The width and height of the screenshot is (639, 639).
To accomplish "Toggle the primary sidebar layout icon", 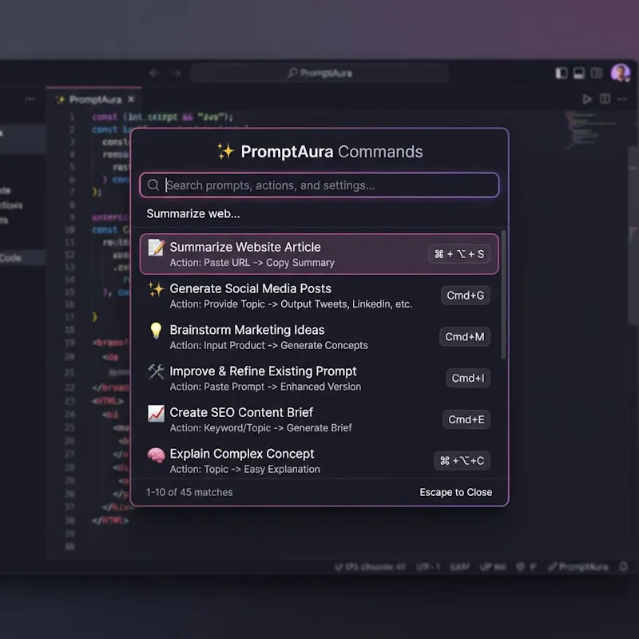I will click(x=562, y=73).
